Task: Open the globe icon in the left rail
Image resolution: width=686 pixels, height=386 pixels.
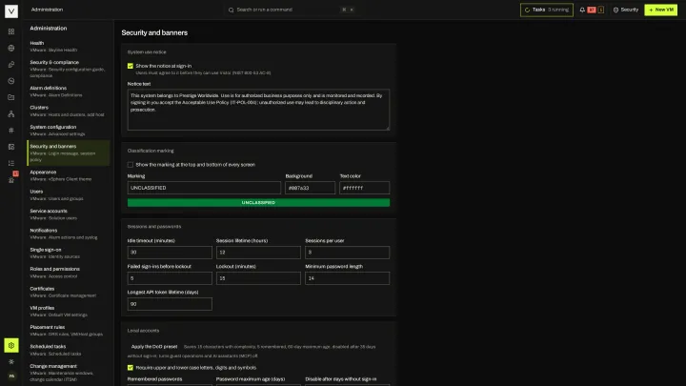Action: point(11,49)
